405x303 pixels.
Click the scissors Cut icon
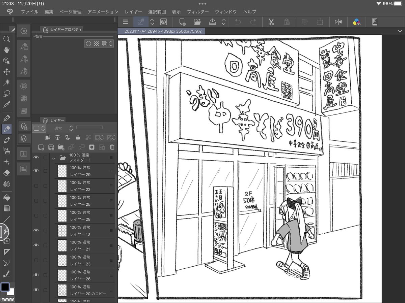click(271, 22)
